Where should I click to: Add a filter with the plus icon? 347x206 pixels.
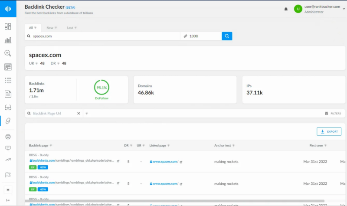pos(87,113)
